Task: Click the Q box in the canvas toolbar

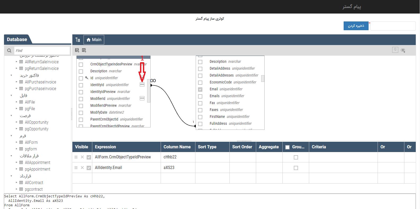Action: (x=395, y=50)
